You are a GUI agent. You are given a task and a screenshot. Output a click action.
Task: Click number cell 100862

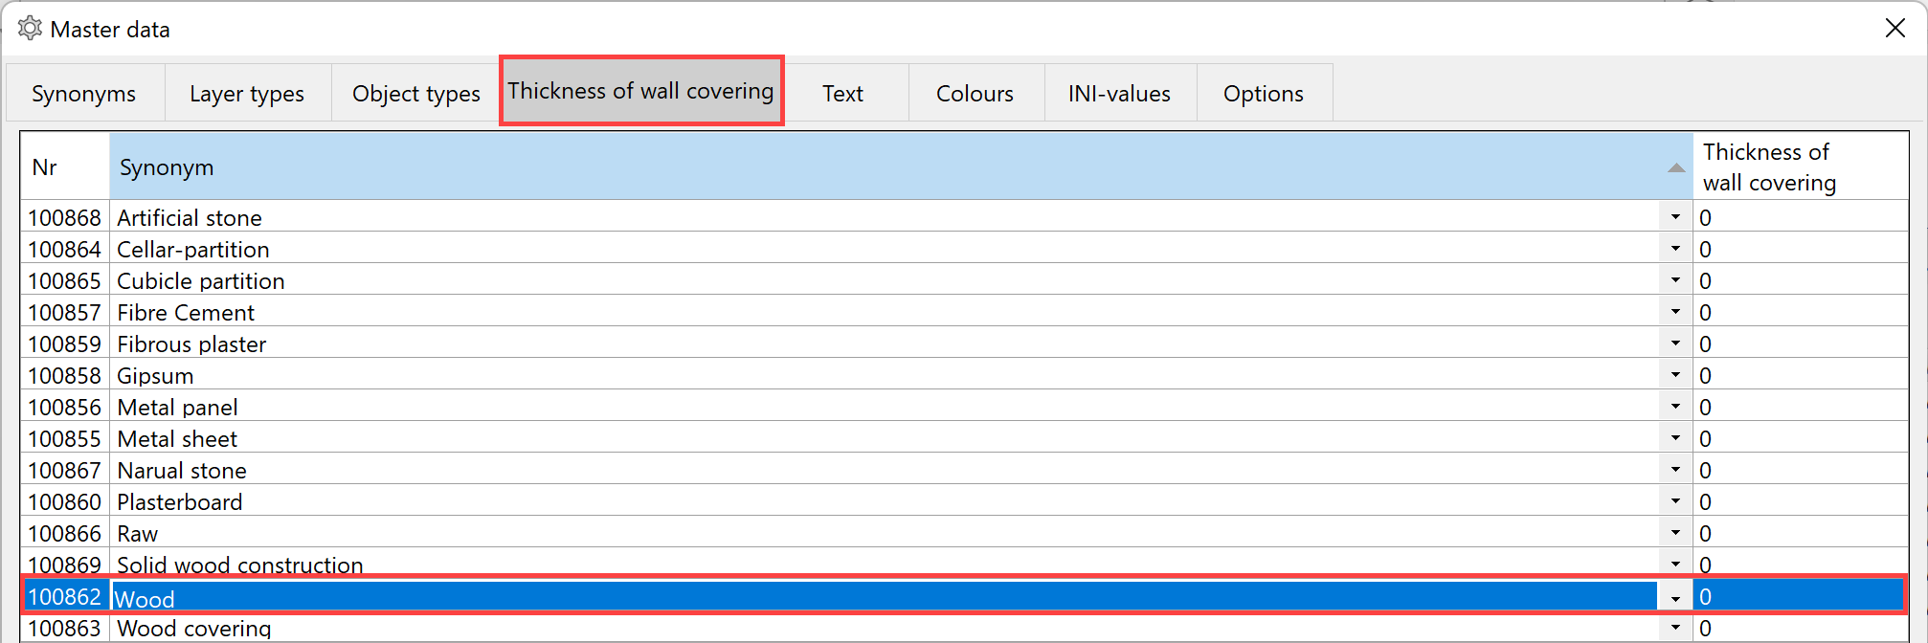65,596
